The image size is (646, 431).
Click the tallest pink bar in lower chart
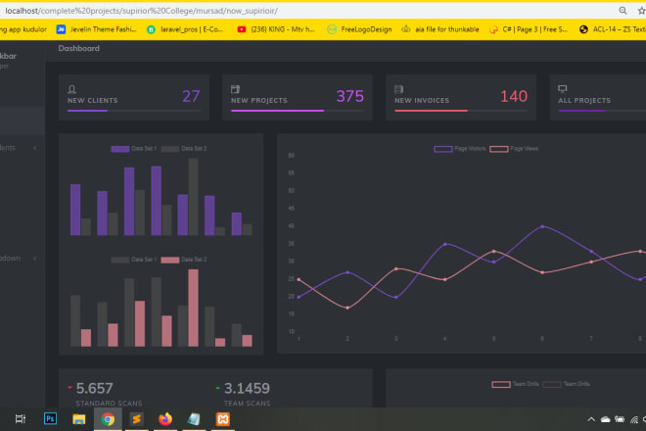click(x=193, y=308)
